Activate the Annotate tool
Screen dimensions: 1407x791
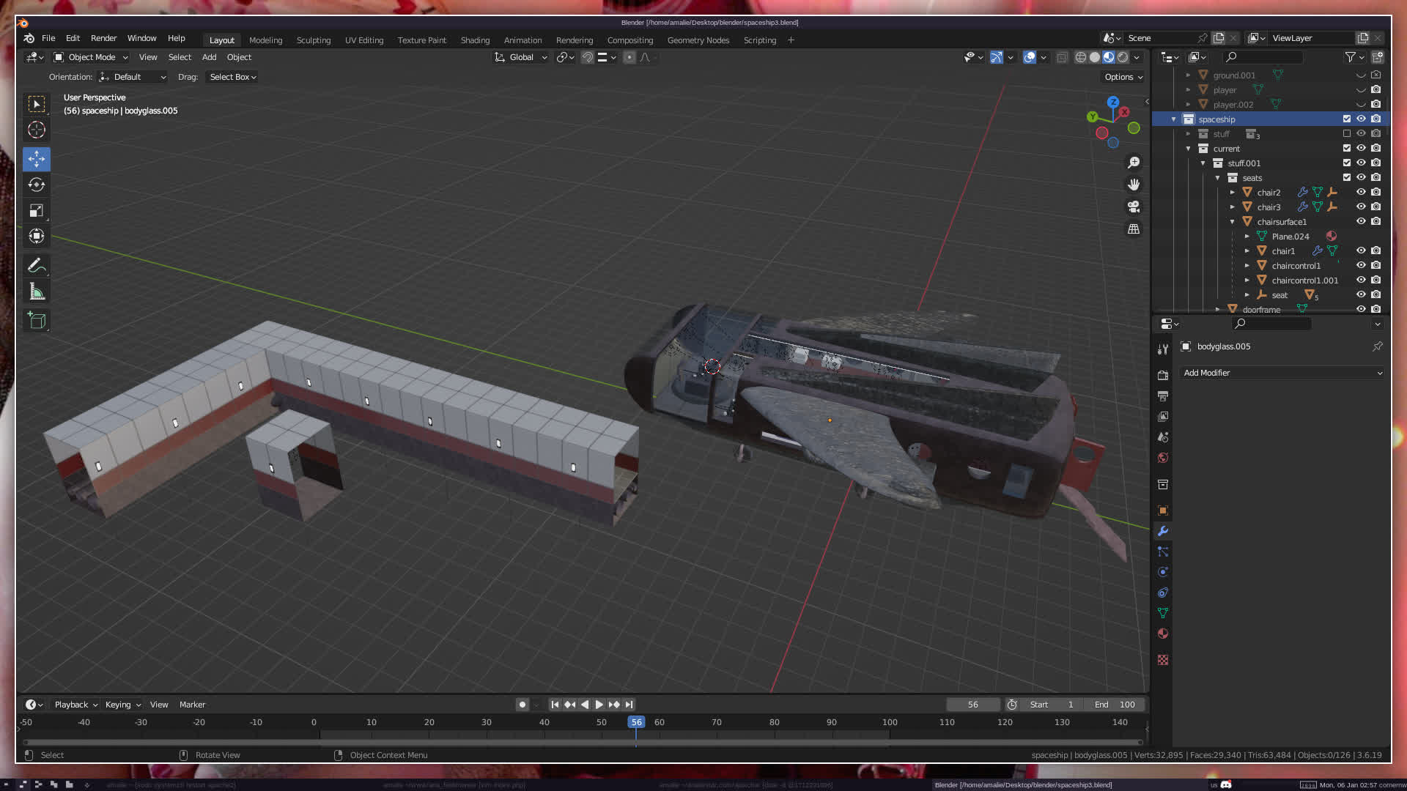[37, 265]
